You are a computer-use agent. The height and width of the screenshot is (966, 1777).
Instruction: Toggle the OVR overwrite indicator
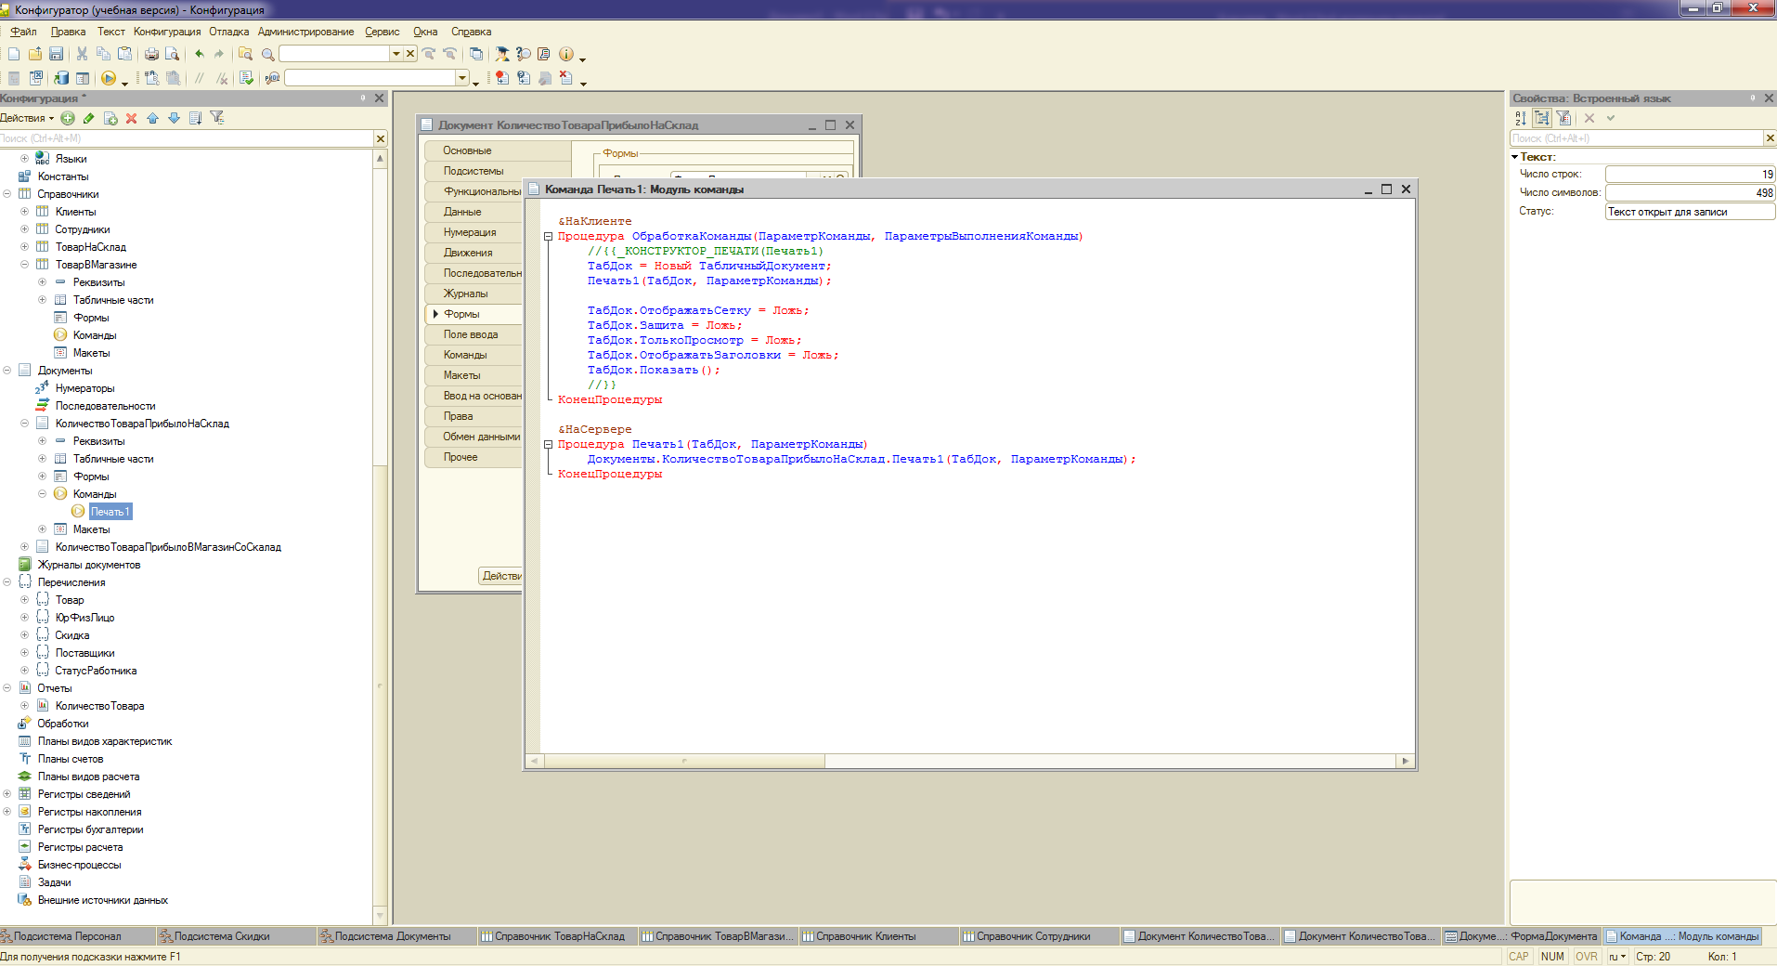[1587, 957]
